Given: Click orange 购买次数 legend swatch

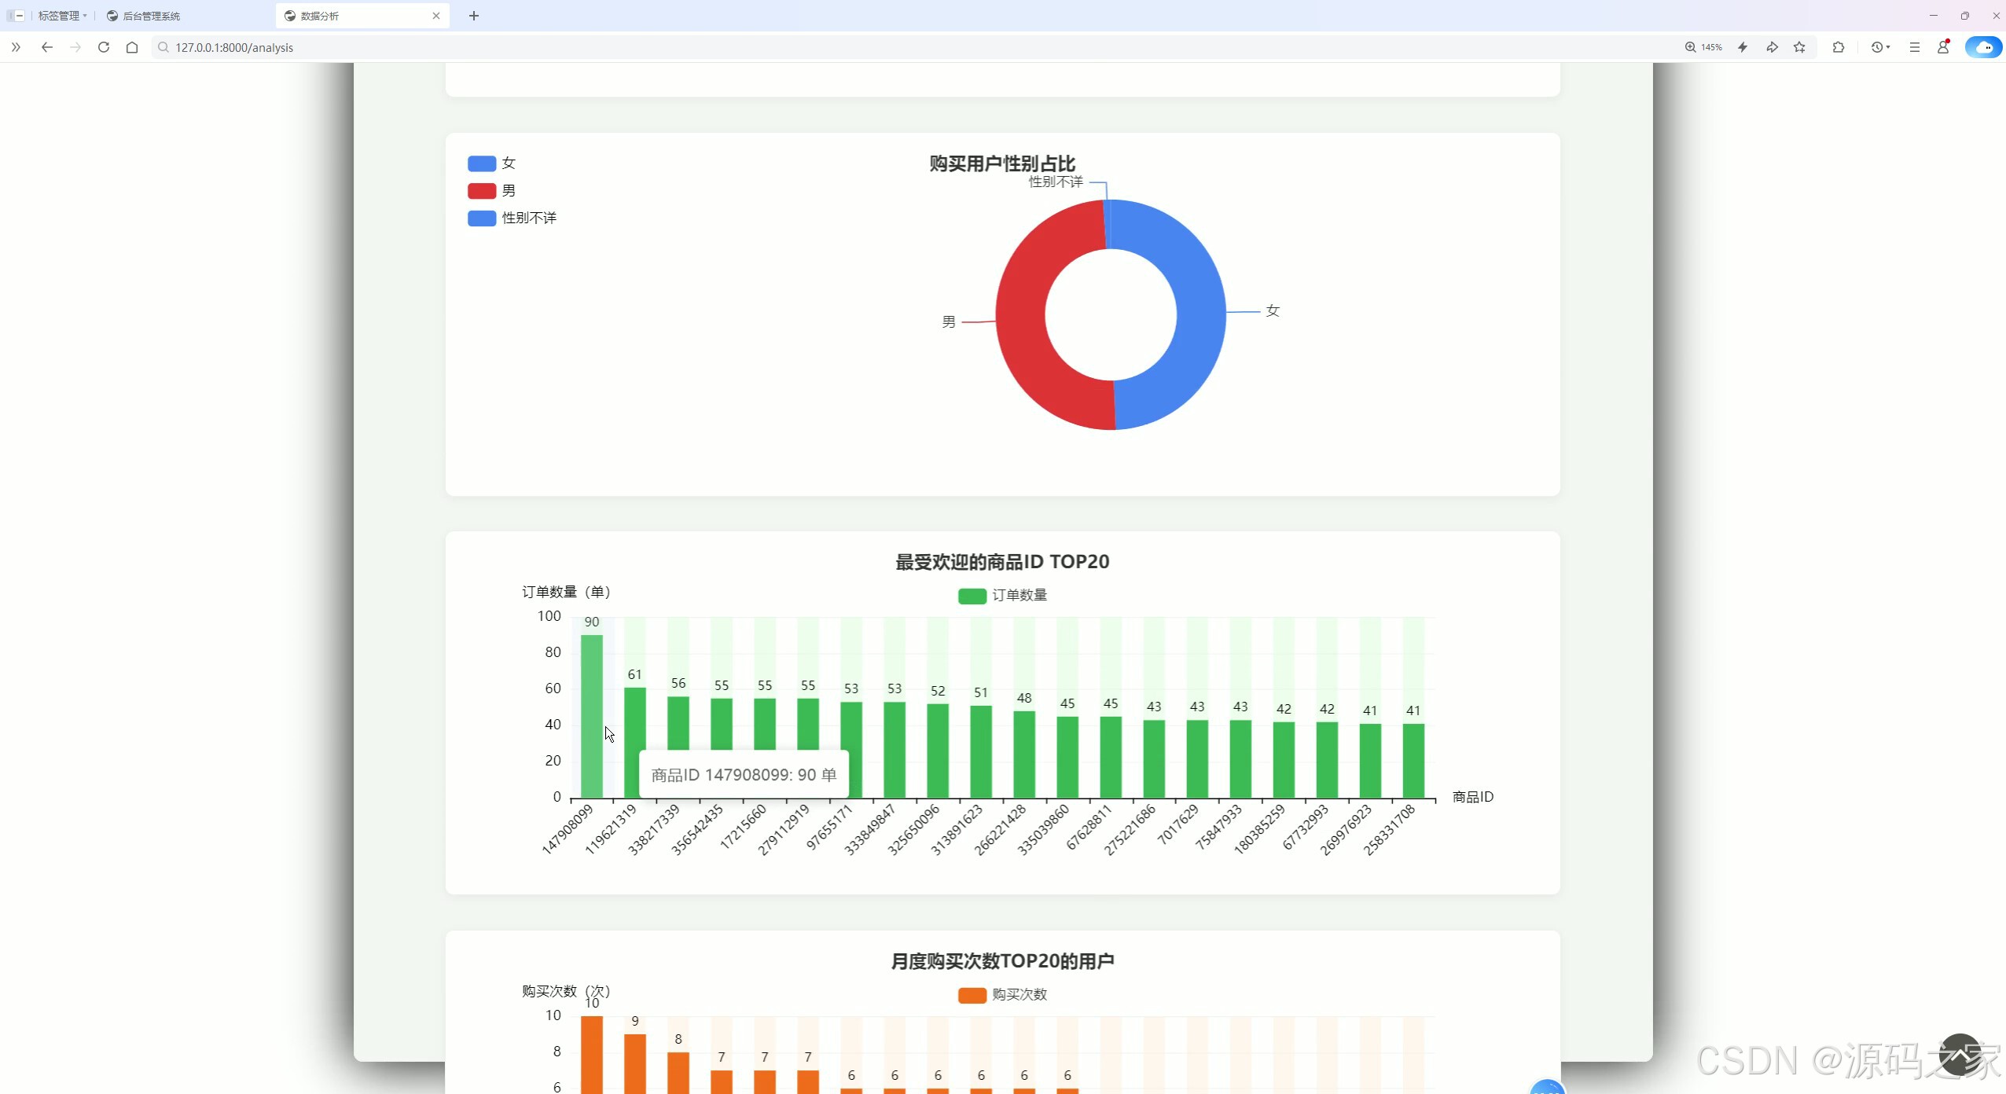Looking at the screenshot, I should coord(972,995).
